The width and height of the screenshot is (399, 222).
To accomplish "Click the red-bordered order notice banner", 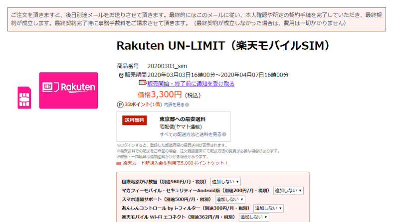I will pos(197,19).
